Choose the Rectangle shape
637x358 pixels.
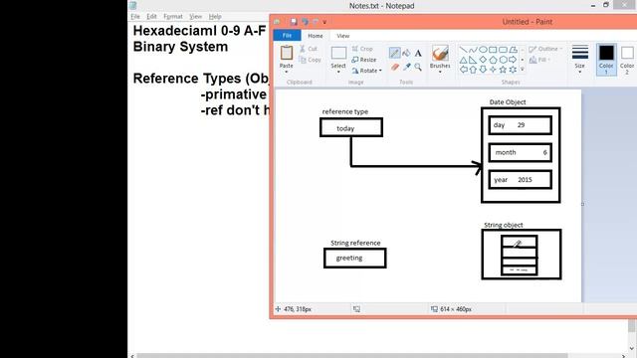click(493, 50)
